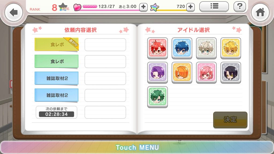The width and height of the screenshot is (274, 154).
Task: Select the second 雑誌取材2 request
Action: (x=56, y=95)
